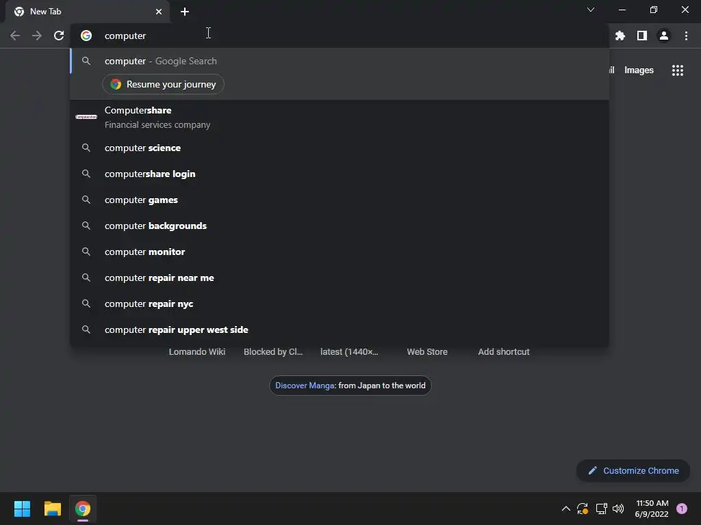Open the profile avatar icon
Viewport: 701px width, 525px height.
click(664, 36)
